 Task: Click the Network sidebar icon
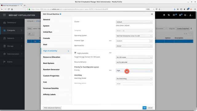click(x=5, y=38)
